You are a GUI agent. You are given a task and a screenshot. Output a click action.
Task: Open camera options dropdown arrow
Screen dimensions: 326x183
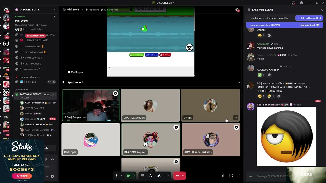(x=134, y=176)
